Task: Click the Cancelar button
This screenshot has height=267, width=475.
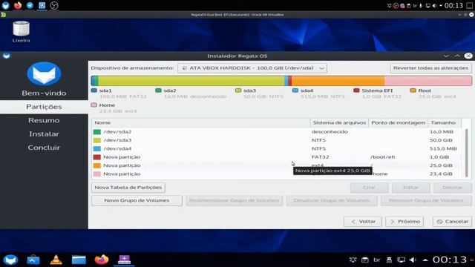Action: [452, 222]
